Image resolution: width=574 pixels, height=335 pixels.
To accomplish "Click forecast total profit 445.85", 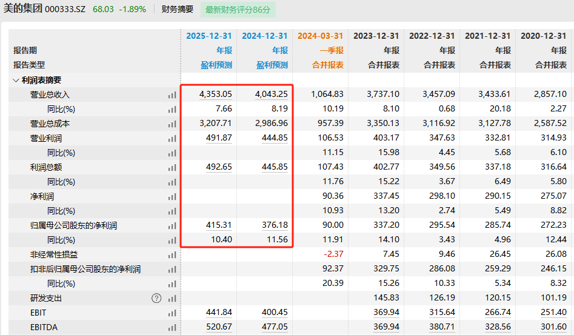I will pos(275,167).
